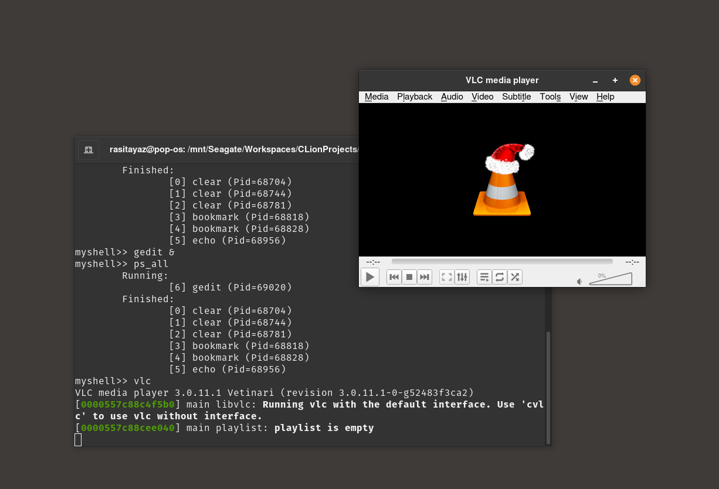
Task: Open the Video menu in VLC
Action: pyautogui.click(x=483, y=97)
